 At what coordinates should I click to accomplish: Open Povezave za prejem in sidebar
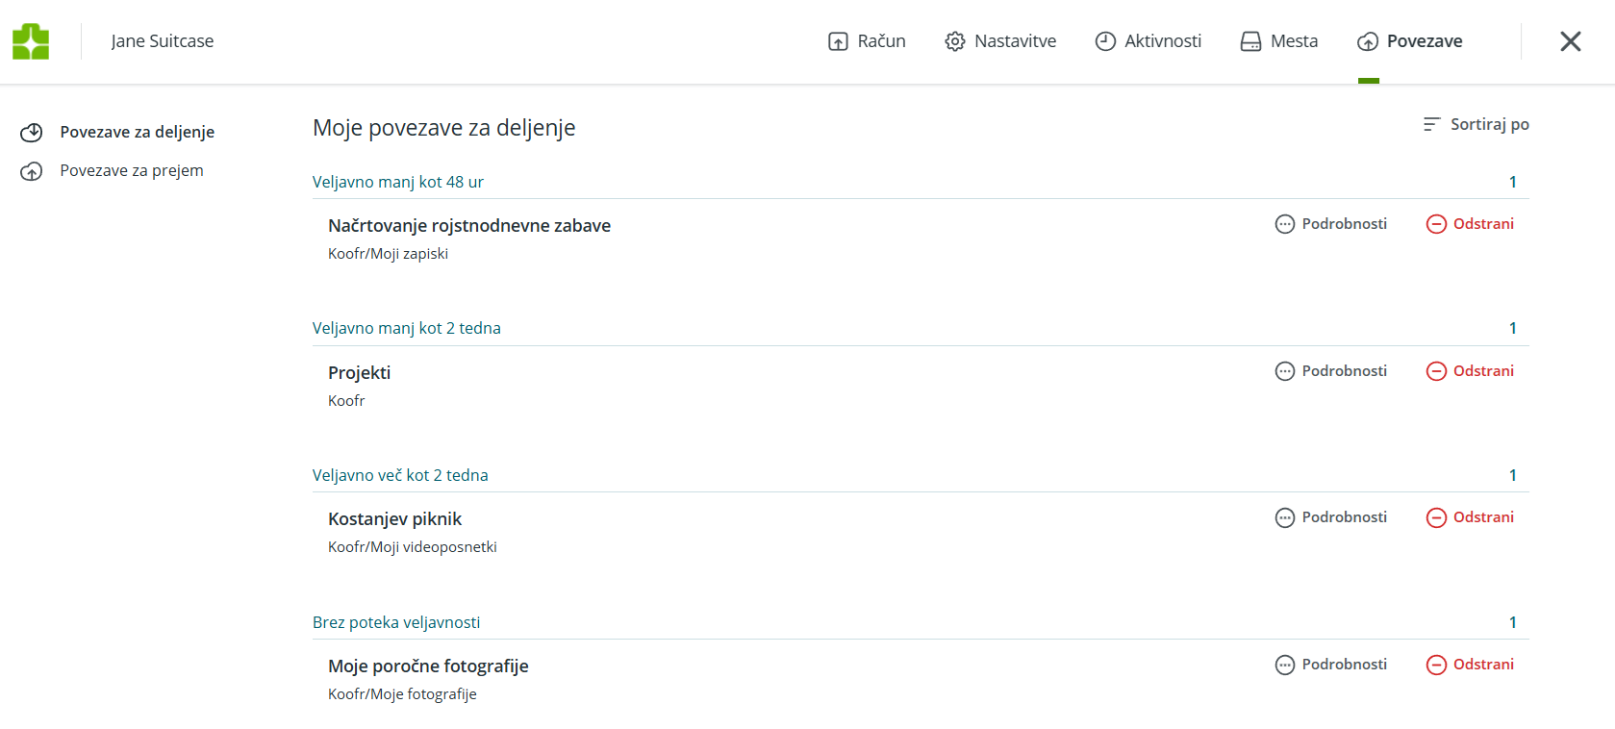coord(131,170)
